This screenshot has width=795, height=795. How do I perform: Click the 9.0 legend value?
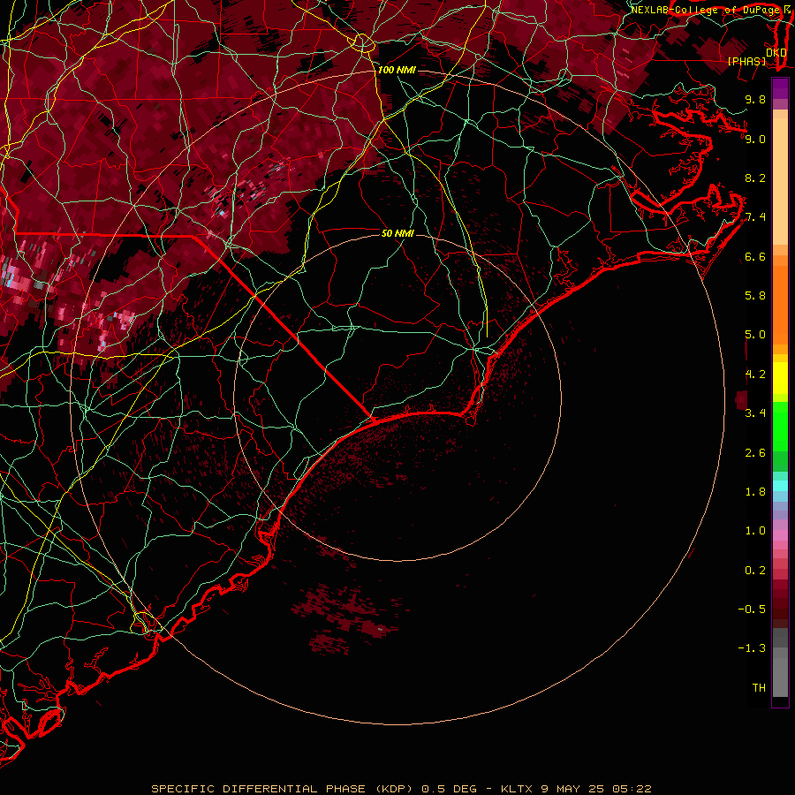pyautogui.click(x=755, y=139)
